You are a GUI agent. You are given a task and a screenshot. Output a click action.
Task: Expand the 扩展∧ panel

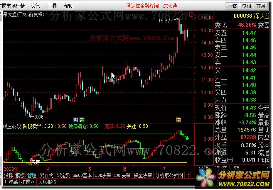28,182
